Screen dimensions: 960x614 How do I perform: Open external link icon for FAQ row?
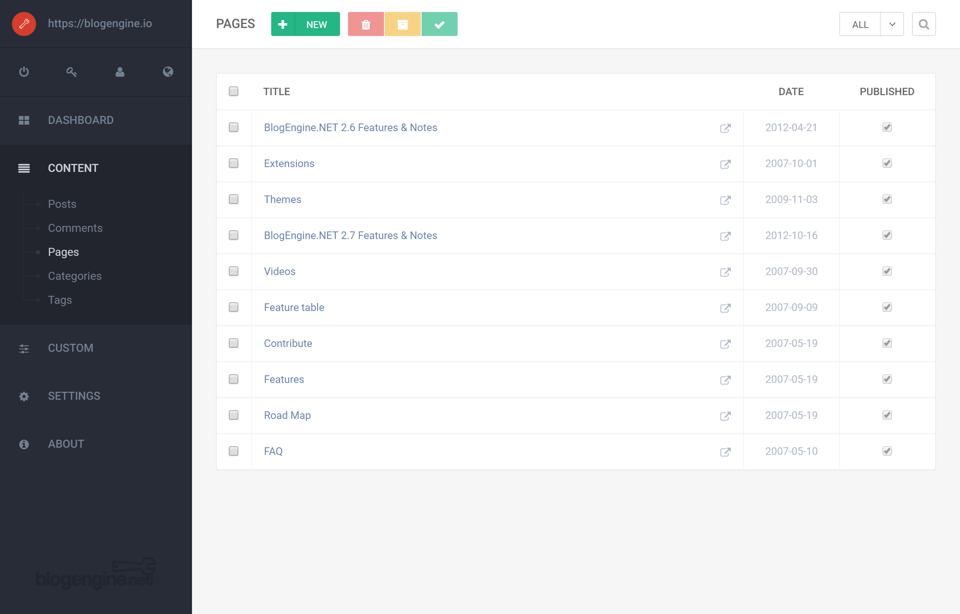coord(726,452)
